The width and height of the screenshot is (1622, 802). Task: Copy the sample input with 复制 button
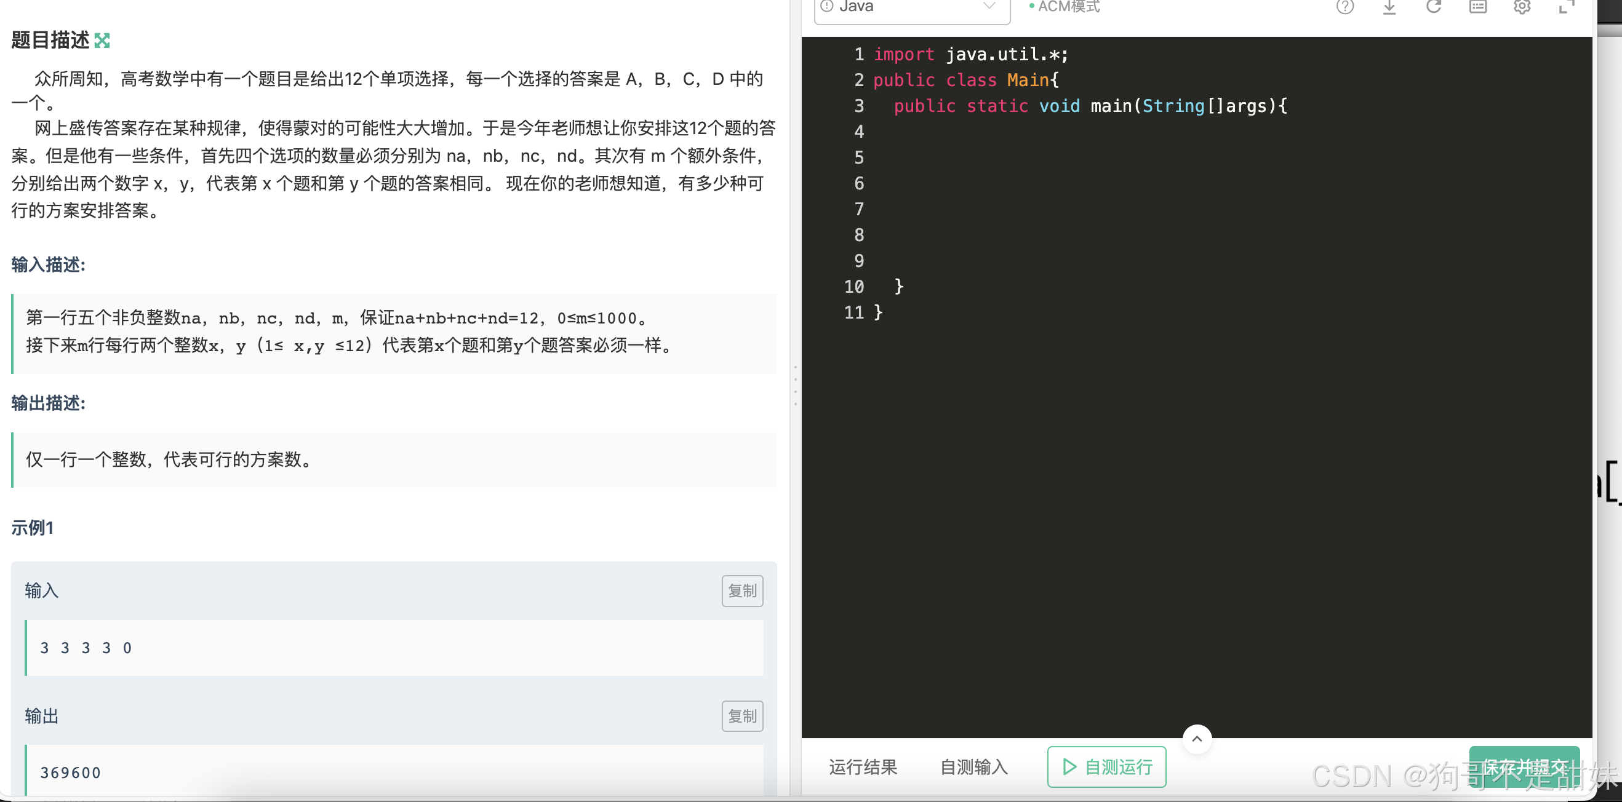click(742, 590)
